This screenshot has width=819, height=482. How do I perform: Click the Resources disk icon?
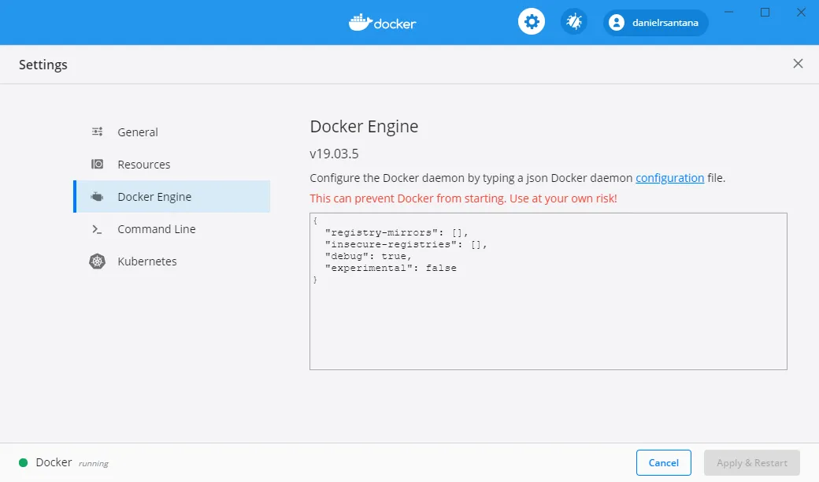97,164
